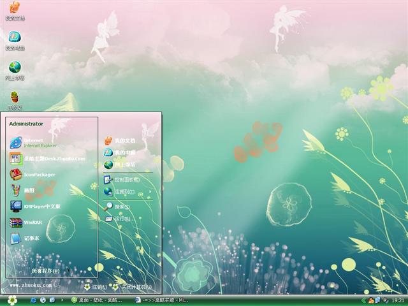Open 网上邻居 in Start menu right column
This screenshot has width=408, height=306.
(x=120, y=164)
